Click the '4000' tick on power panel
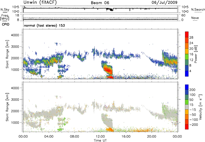This screenshot has height=142, width=205. tap(15, 35)
